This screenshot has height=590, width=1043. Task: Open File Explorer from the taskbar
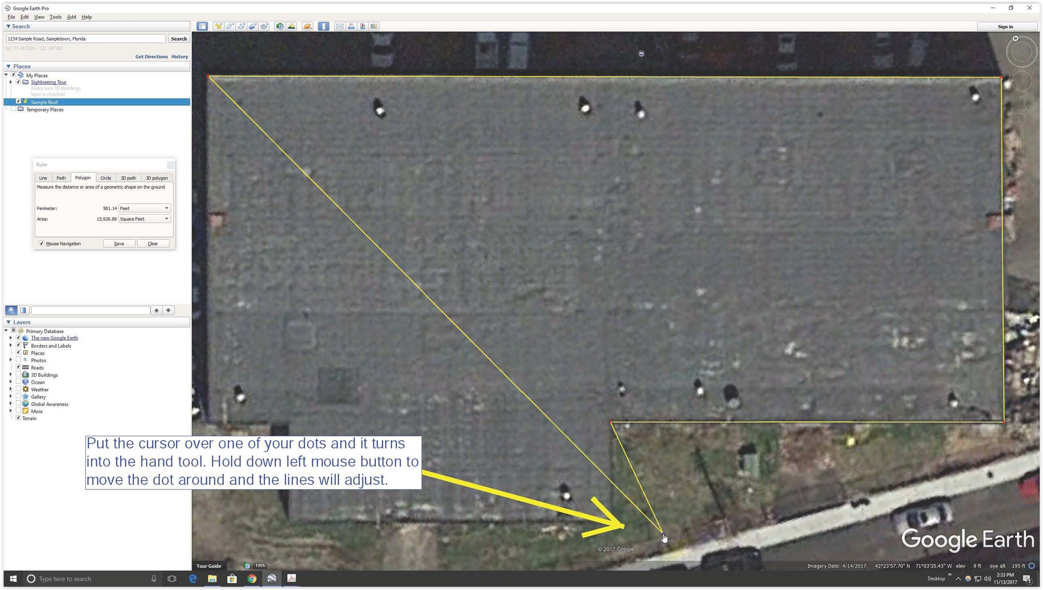212,579
